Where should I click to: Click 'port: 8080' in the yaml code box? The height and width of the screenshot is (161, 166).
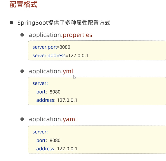pos(48,140)
